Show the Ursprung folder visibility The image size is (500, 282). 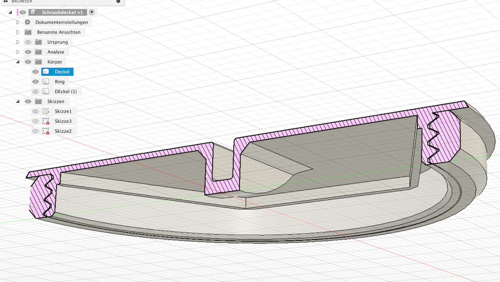point(28,42)
